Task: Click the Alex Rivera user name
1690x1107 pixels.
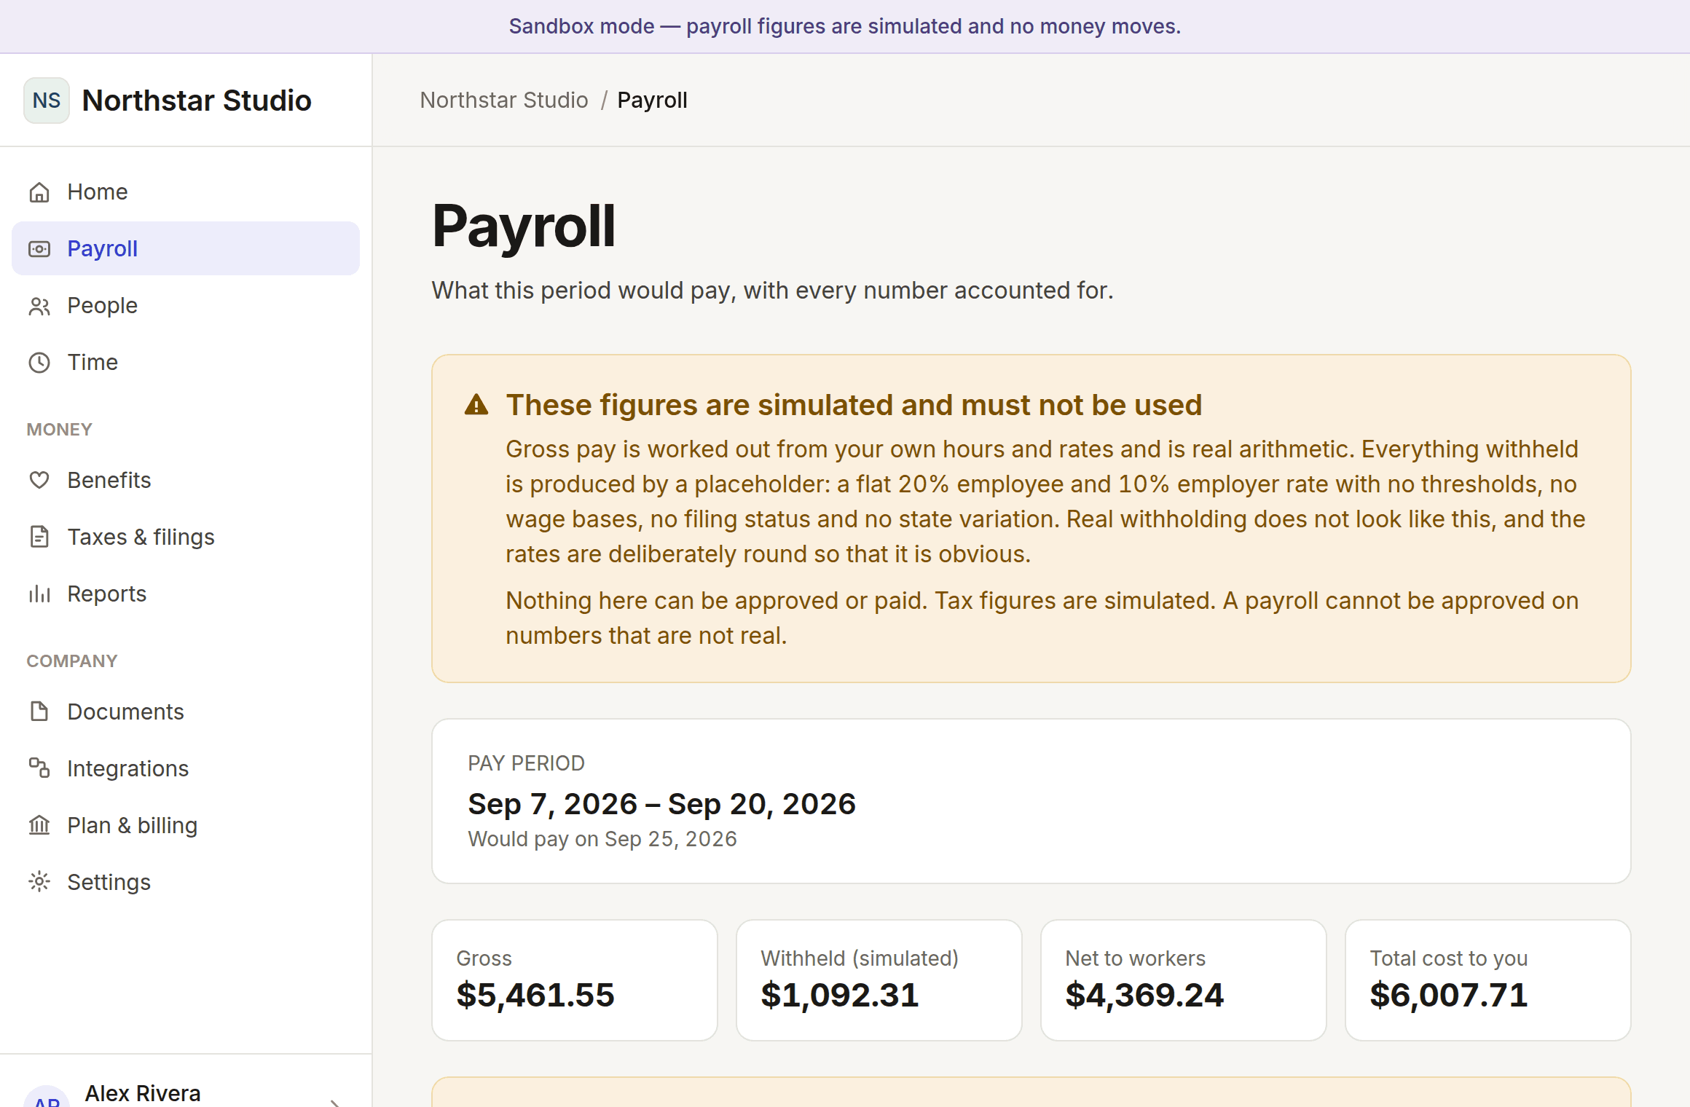Action: [x=143, y=1093]
